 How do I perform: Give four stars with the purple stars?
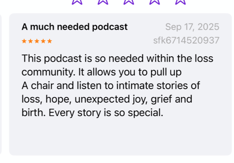click(155, 2)
